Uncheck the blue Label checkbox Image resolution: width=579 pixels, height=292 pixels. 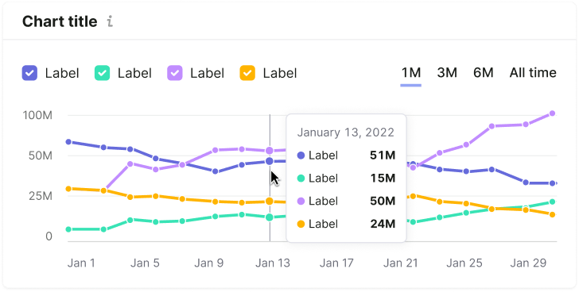29,73
